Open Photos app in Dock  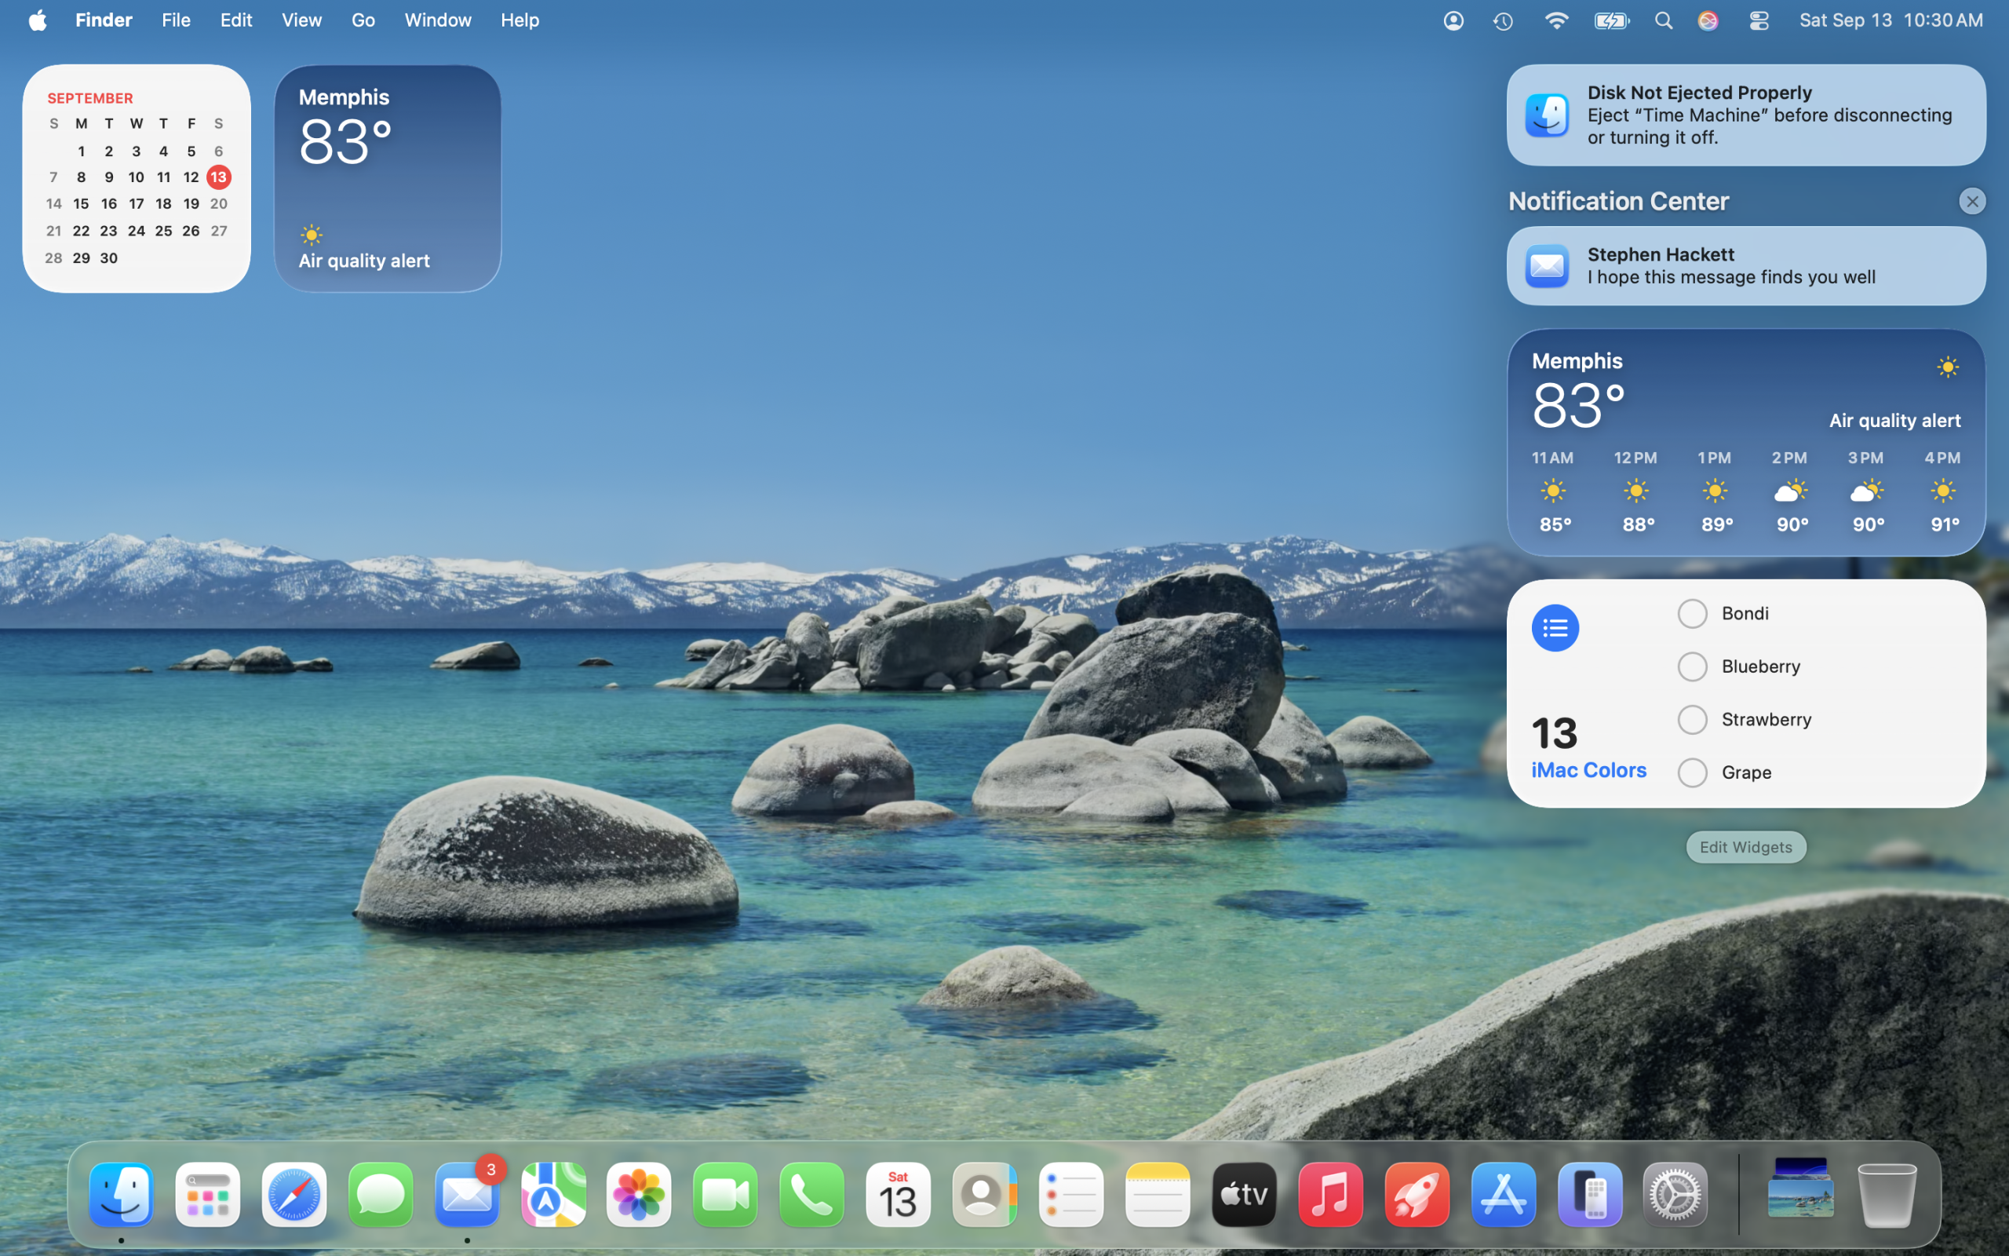pos(640,1195)
